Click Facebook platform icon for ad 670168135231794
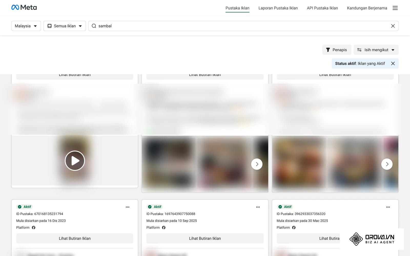The width and height of the screenshot is (410, 256). tap(34, 228)
